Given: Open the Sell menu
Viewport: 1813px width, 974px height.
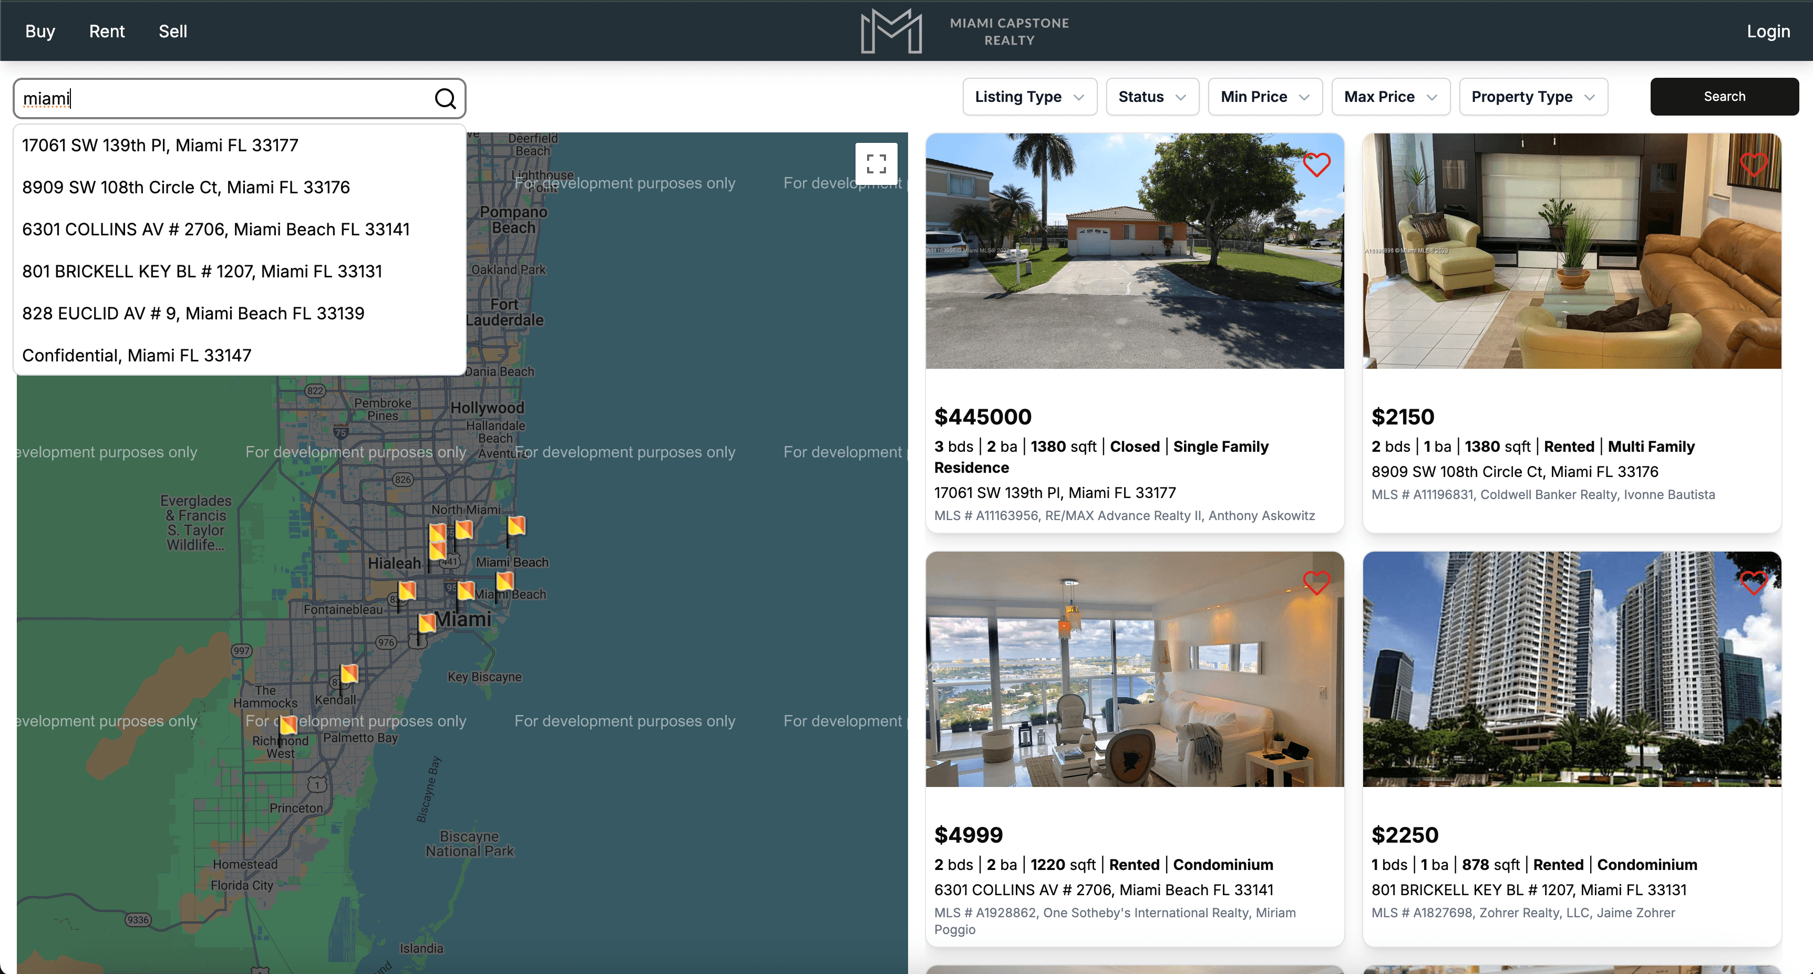Looking at the screenshot, I should click(x=172, y=31).
